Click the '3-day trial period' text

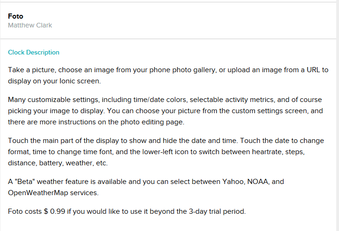click(217, 211)
